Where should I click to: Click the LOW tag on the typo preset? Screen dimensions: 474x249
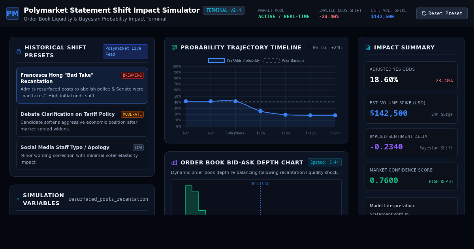coord(138,147)
